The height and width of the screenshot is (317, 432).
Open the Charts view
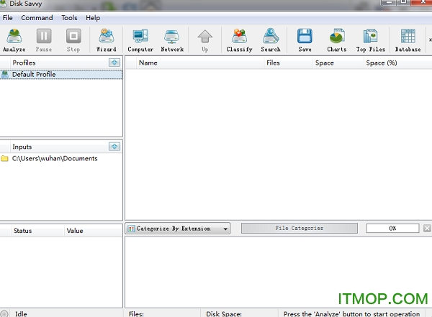[x=336, y=39]
